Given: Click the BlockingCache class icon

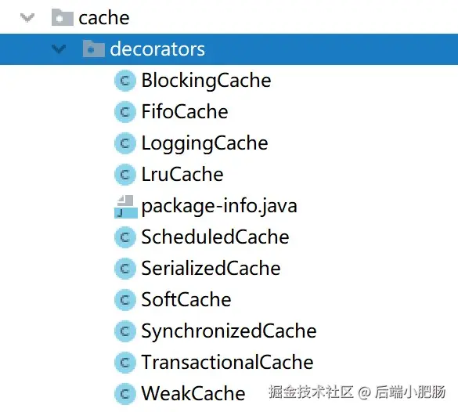Looking at the screenshot, I should [x=125, y=81].
